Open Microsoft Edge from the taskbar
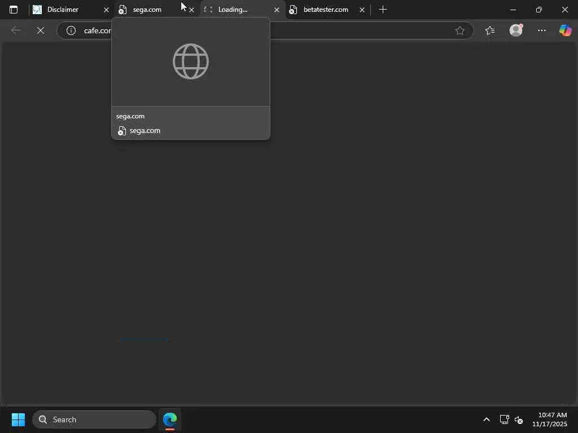This screenshot has height=433, width=578. [170, 419]
